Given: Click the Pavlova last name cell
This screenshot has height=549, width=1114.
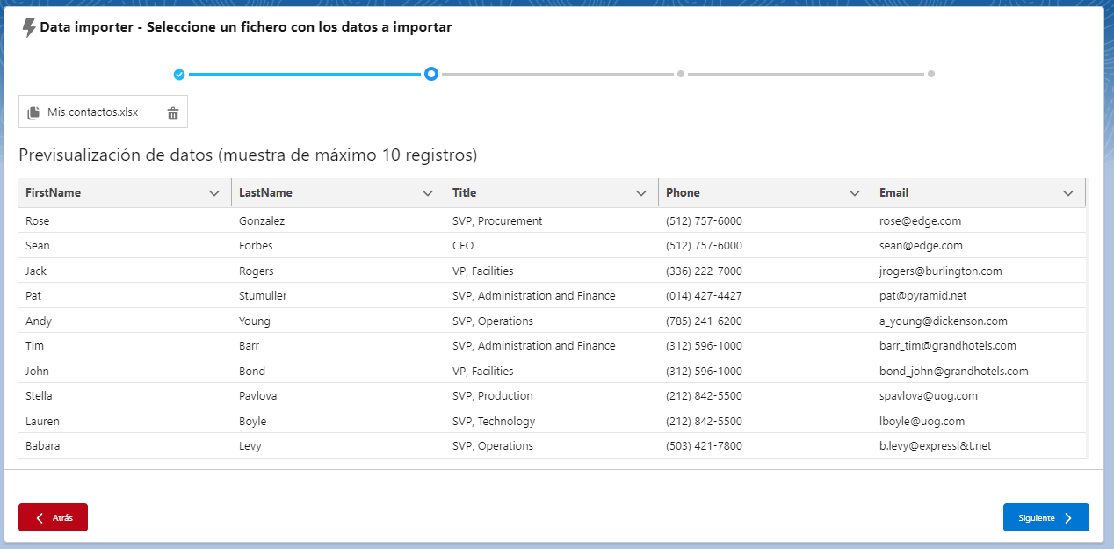Looking at the screenshot, I should pos(338,396).
